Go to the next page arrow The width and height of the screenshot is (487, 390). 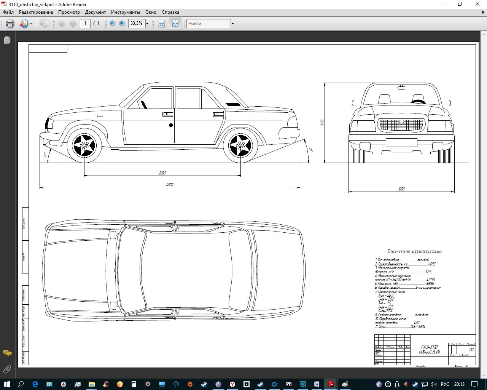point(73,24)
